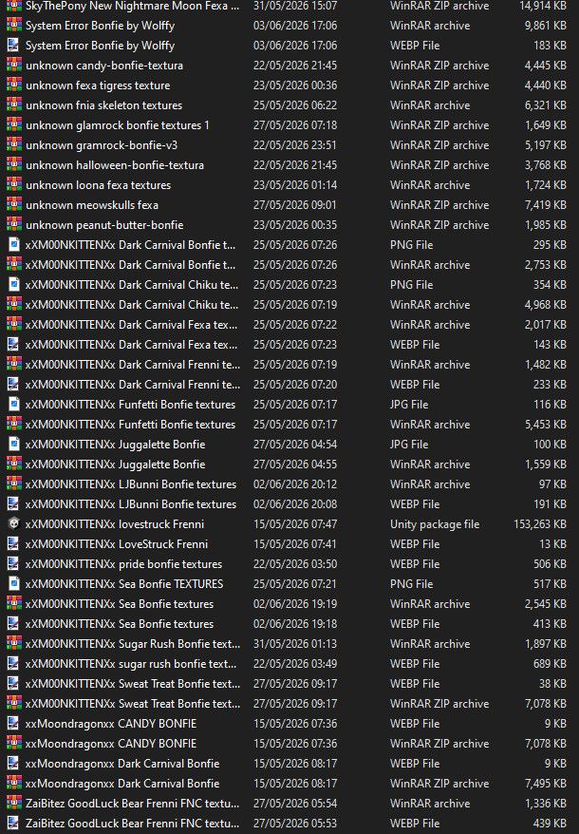The height and width of the screenshot is (834, 579).
Task: Click WEBP icon of System Error Bonfie
Action: coord(14,46)
